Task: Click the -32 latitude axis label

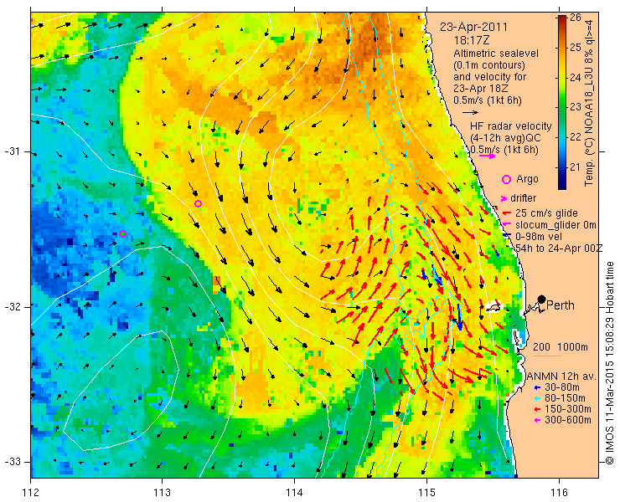Action: coord(13,307)
